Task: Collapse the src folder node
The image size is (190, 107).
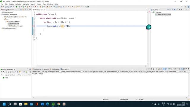Action: (3, 19)
